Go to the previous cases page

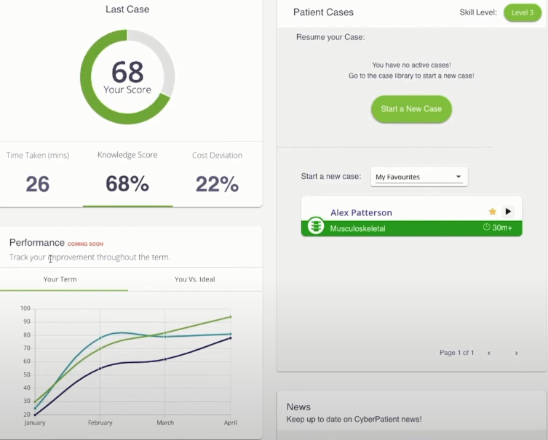point(489,353)
